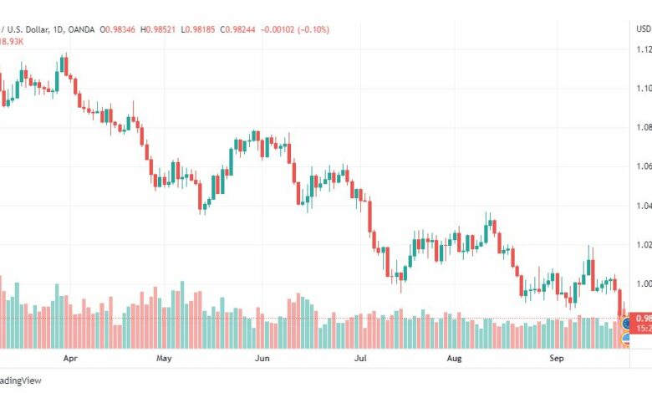Click the close price value C0.98244
Viewport: 652px width, 393px height.
238,29
